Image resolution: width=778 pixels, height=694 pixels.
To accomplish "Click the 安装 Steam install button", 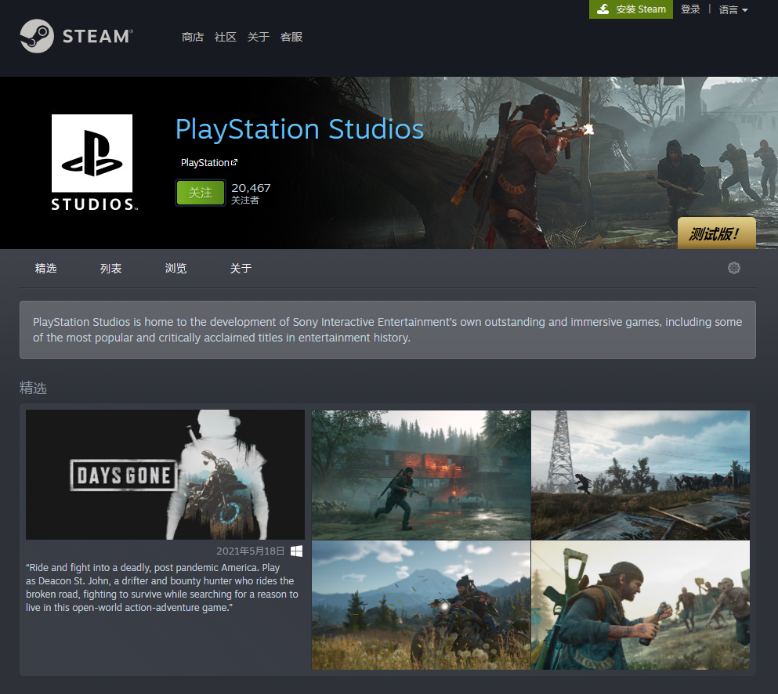I will point(631,9).
